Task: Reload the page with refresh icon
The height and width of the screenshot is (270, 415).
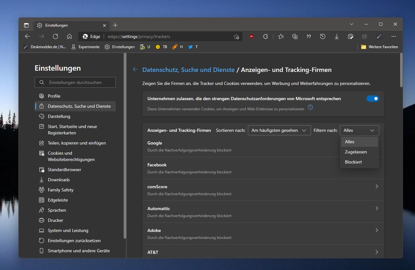Action: (55, 36)
